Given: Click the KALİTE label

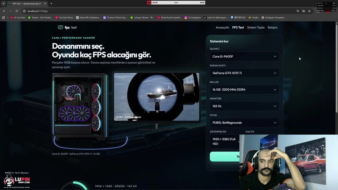Looking at the screenshot, I should (x=250, y=132).
